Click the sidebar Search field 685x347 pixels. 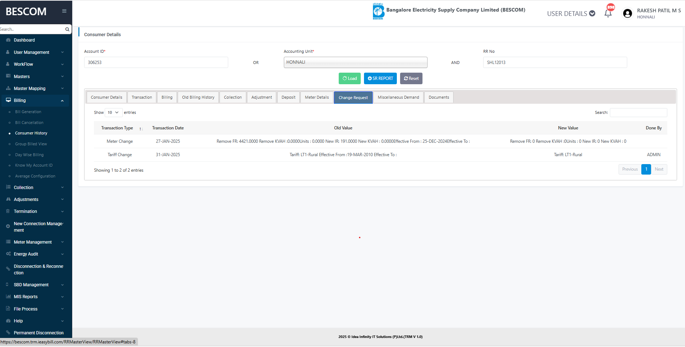pyautogui.click(x=32, y=29)
